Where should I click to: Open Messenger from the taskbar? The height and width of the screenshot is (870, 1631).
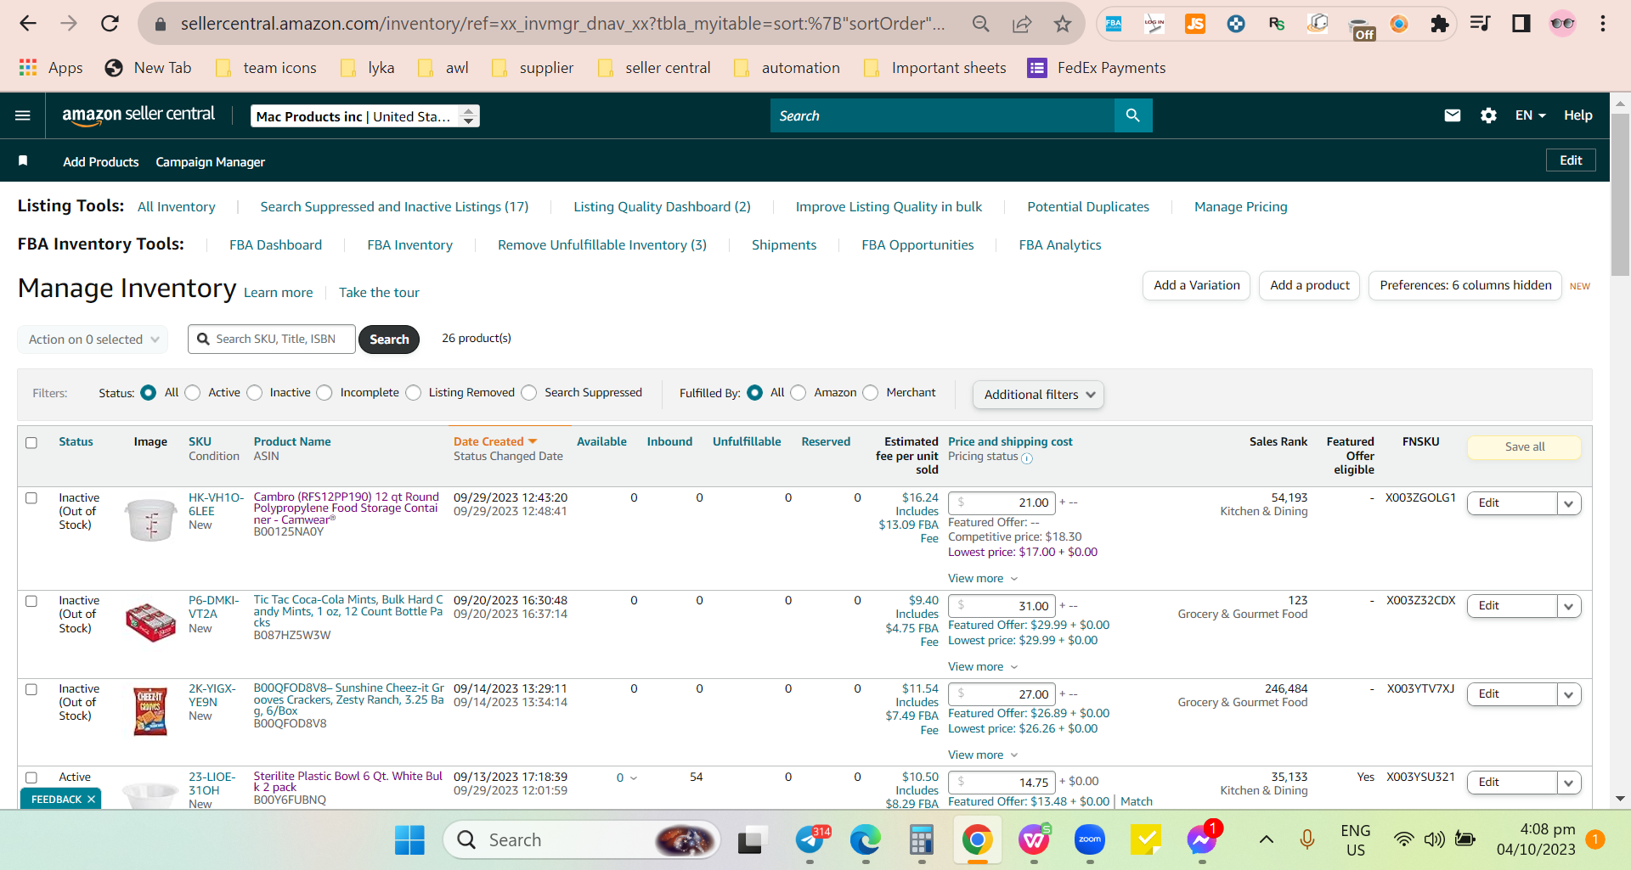point(1201,840)
